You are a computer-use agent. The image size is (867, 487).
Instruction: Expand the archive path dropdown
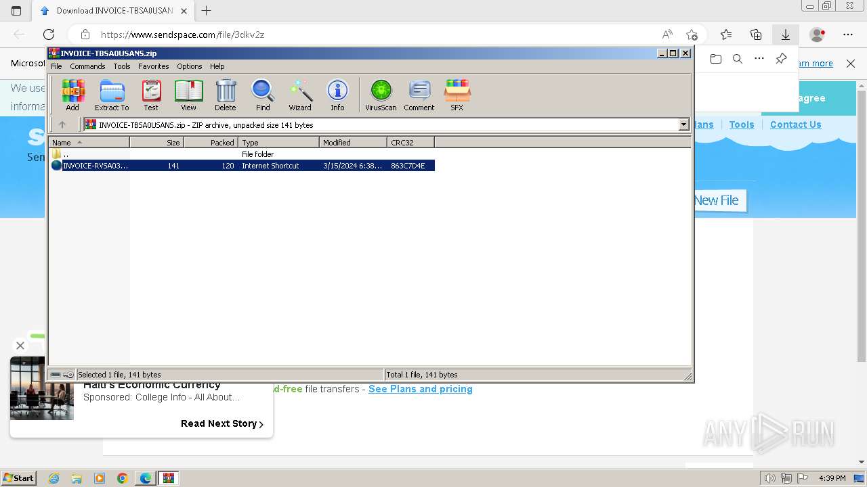(x=683, y=124)
